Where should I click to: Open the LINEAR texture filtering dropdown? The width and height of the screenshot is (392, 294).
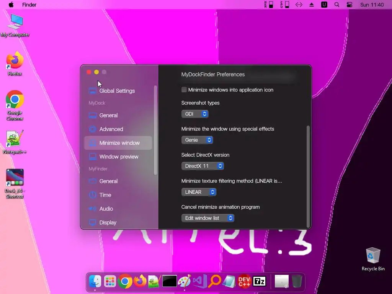coord(199,192)
